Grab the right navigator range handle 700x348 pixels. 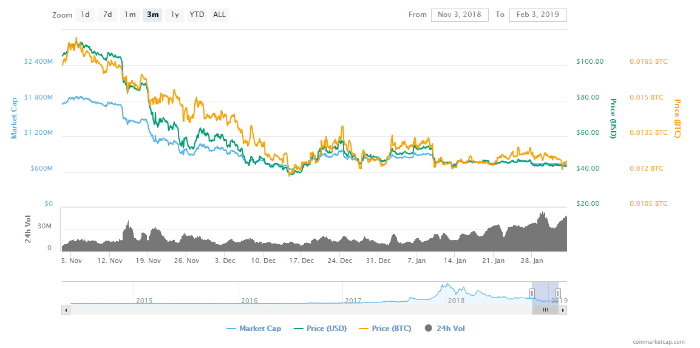tap(558, 293)
